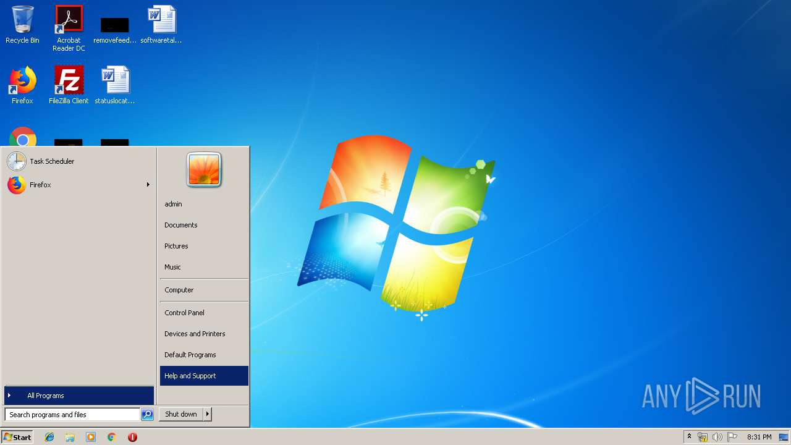Click the red Opera-style taskbar icon
The width and height of the screenshot is (791, 445).
(132, 437)
